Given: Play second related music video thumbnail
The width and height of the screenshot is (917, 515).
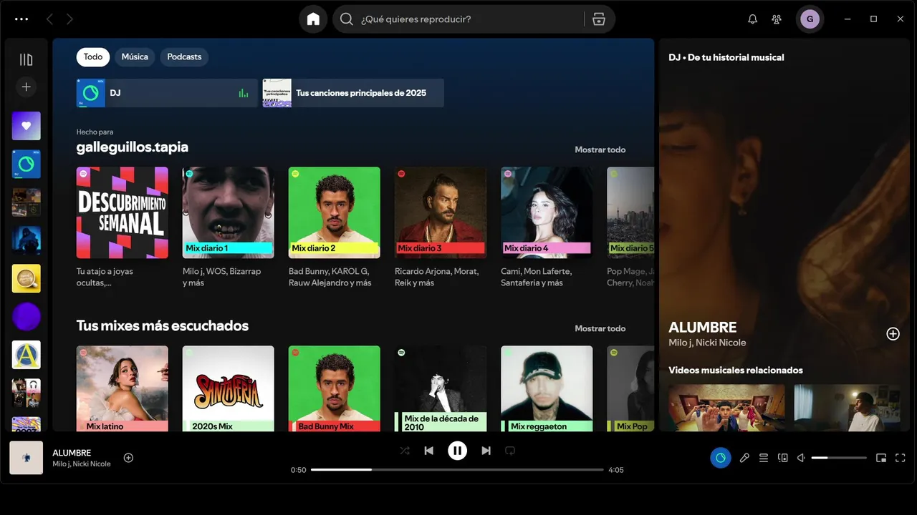Looking at the screenshot, I should tap(847, 408).
